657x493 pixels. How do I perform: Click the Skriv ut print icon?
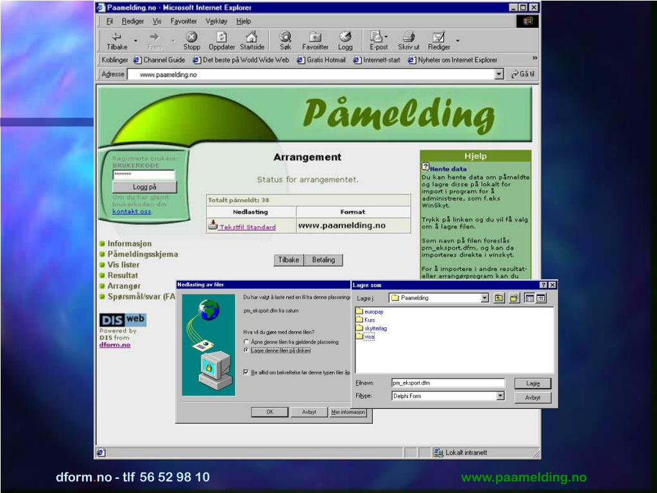[x=409, y=37]
